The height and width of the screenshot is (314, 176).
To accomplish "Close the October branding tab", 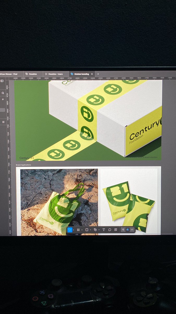I will [x=92, y=74].
